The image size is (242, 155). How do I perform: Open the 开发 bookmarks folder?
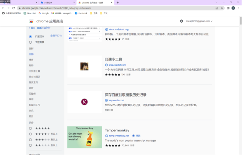coord(104,13)
